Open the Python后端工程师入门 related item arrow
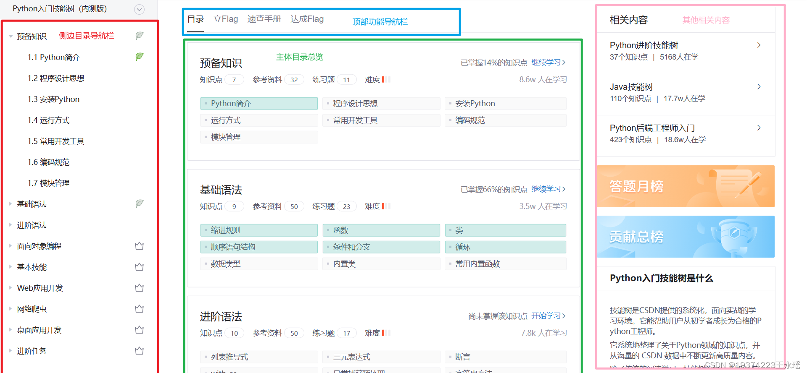The image size is (807, 373). click(759, 128)
